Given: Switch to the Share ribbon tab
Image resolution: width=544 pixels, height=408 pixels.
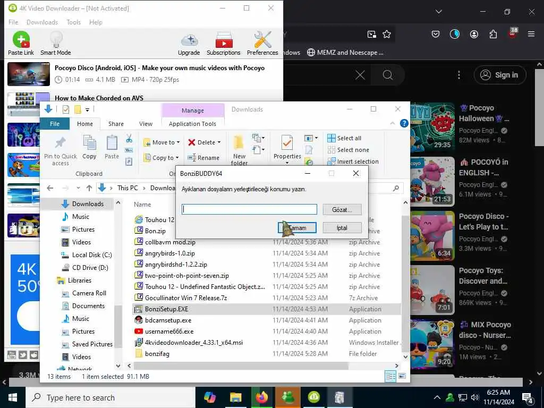Looking at the screenshot, I should 116,124.
